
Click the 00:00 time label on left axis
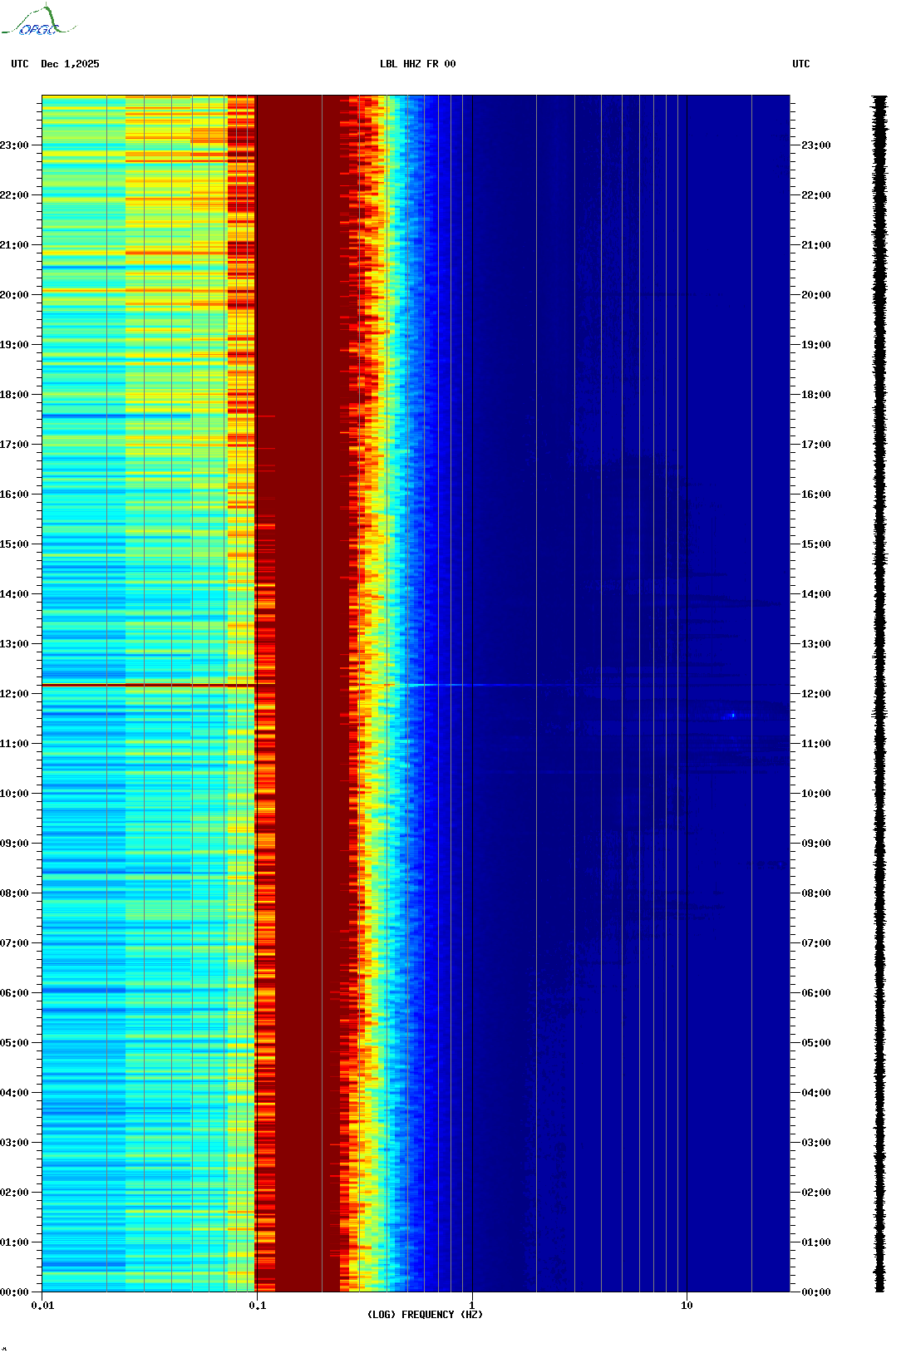pos(15,1292)
